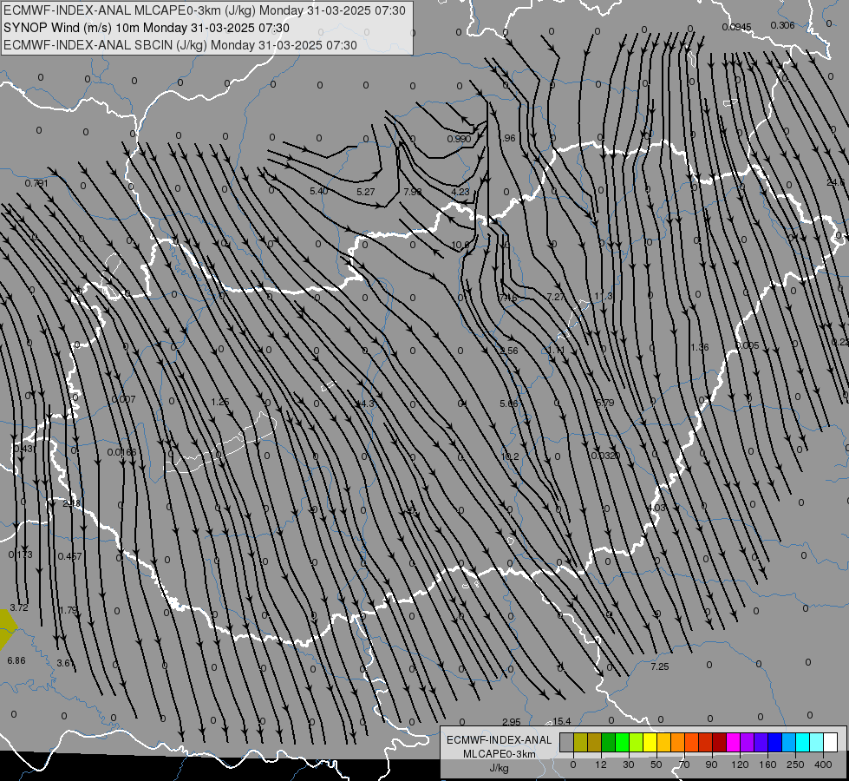This screenshot has height=781, width=849.
Task: Click legend tick value 50
Action: click(656, 765)
